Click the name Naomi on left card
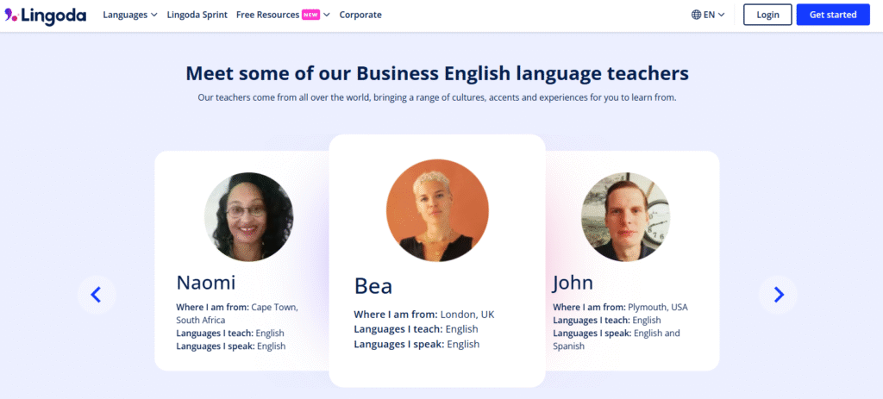883x399 pixels. 206,283
